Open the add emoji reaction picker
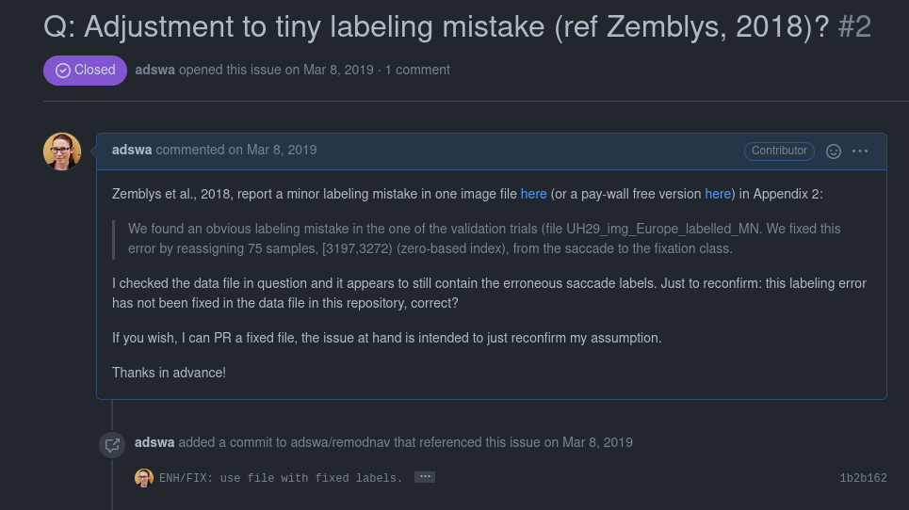Viewport: 909px width, 510px height. 833,151
